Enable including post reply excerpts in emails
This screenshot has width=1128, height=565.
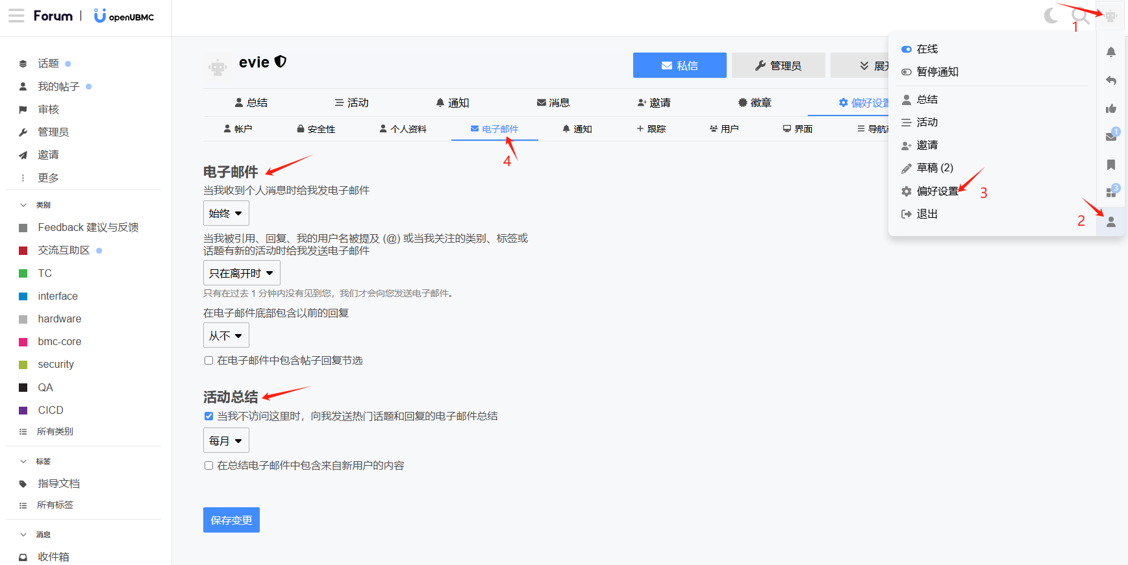pos(208,361)
